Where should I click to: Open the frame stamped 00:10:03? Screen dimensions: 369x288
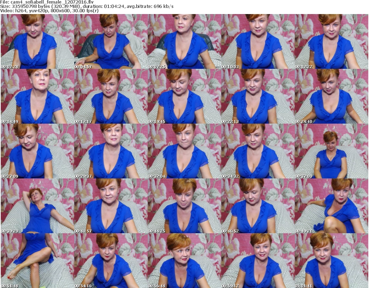258,41
